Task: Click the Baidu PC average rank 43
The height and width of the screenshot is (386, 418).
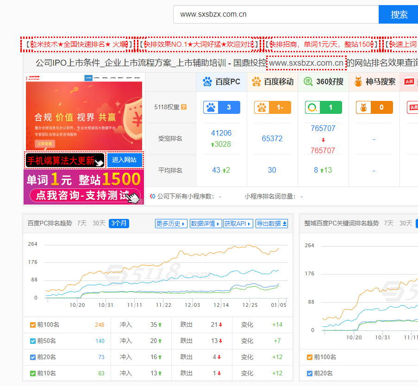Action: coord(216,170)
